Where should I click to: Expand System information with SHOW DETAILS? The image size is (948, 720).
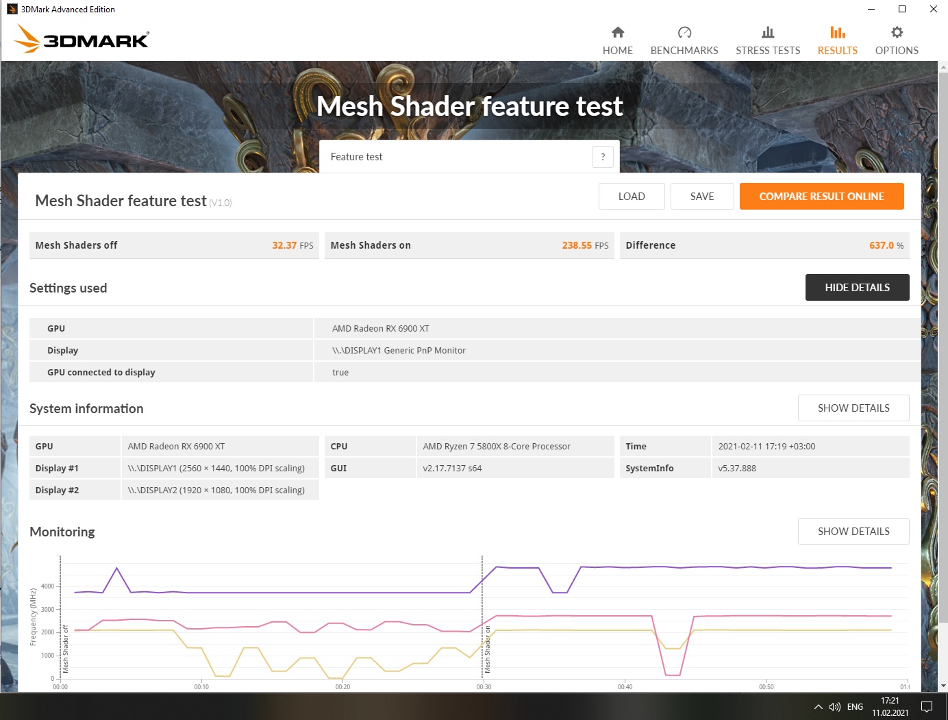coord(853,408)
